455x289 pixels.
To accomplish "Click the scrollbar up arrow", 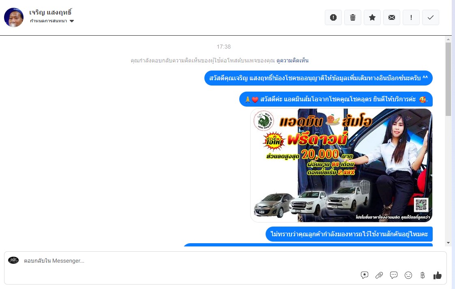I will pos(448,39).
